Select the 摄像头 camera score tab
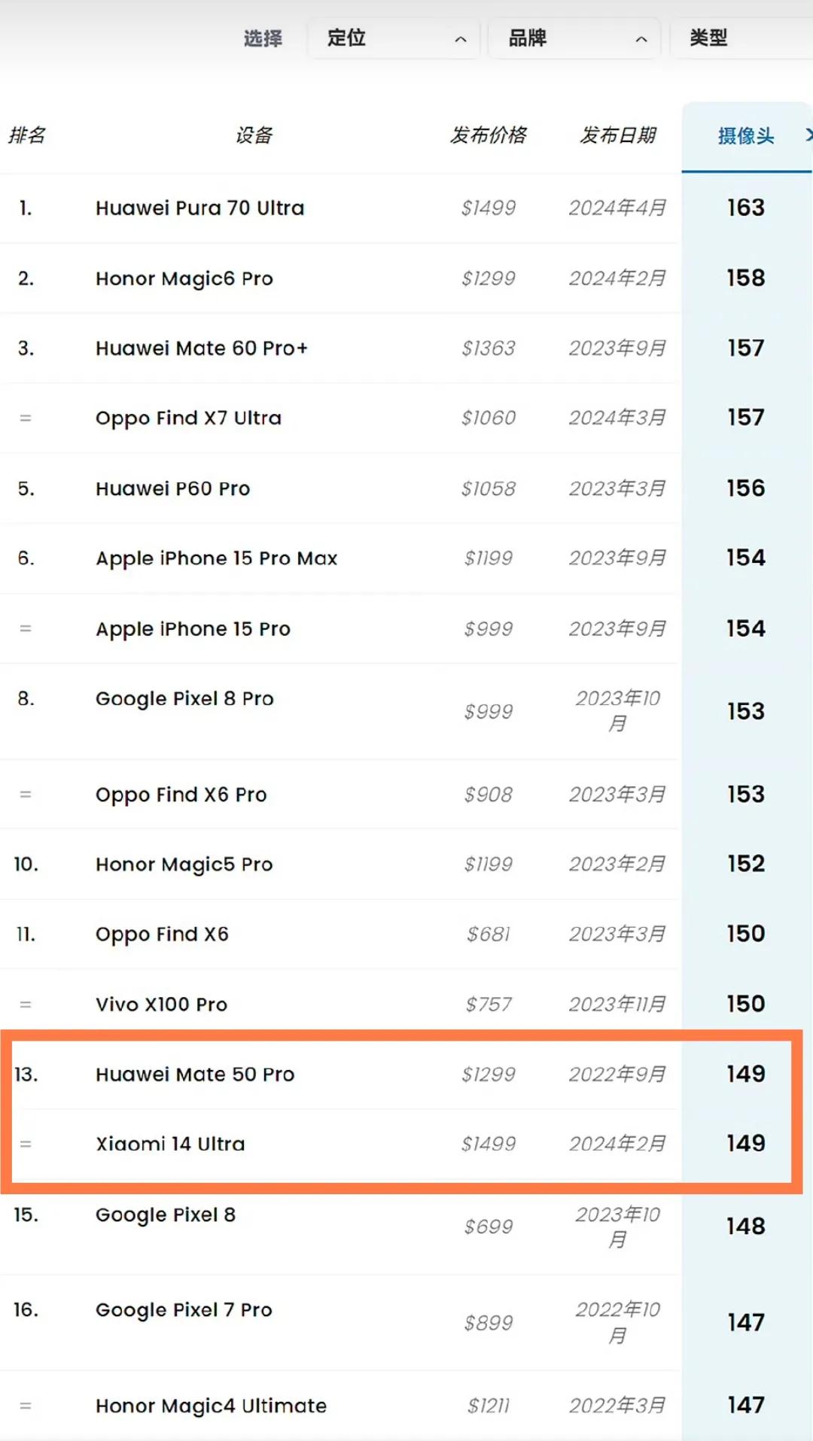This screenshot has width=813, height=1441. pos(746,135)
